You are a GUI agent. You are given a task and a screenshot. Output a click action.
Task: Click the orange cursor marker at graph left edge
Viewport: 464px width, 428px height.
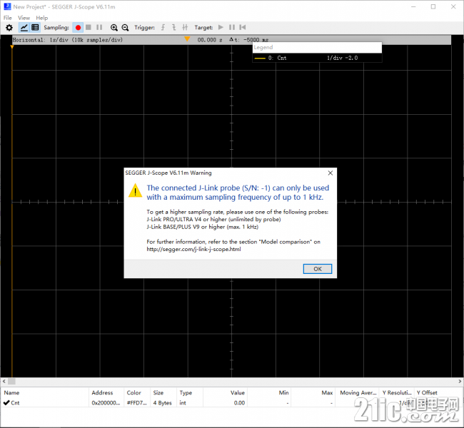tap(12, 47)
